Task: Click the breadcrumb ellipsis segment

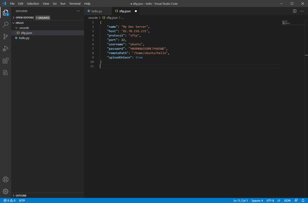Action: [x=122, y=18]
